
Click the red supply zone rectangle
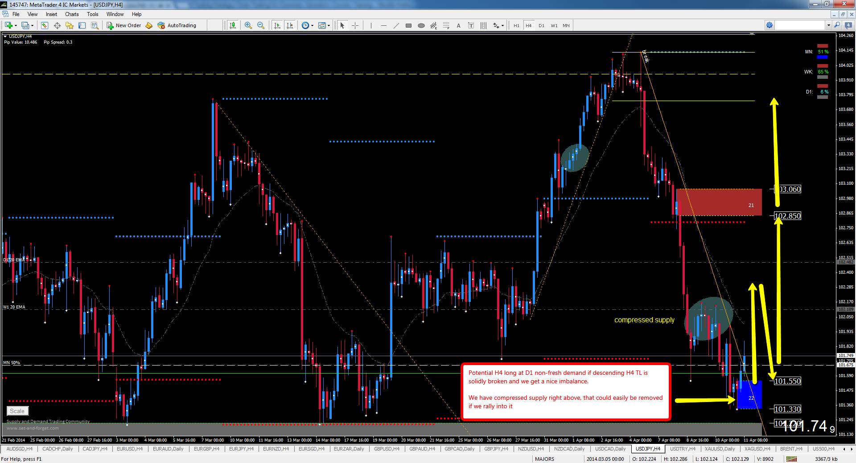point(719,202)
